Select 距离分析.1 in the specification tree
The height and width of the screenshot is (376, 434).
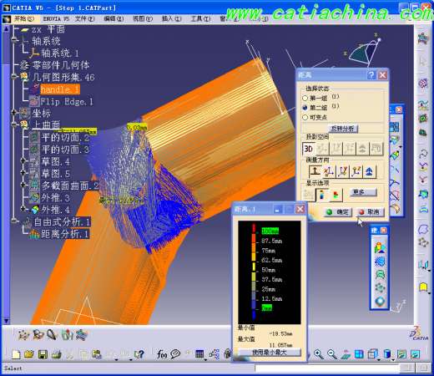(65, 234)
